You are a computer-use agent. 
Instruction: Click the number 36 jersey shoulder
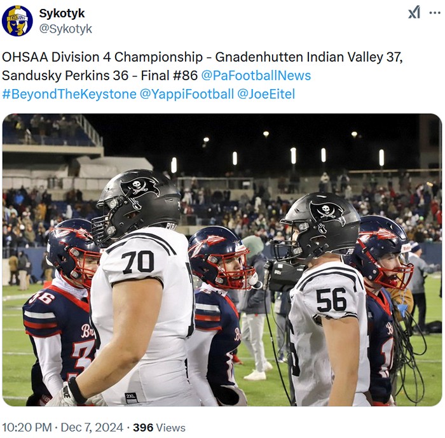[42, 298]
